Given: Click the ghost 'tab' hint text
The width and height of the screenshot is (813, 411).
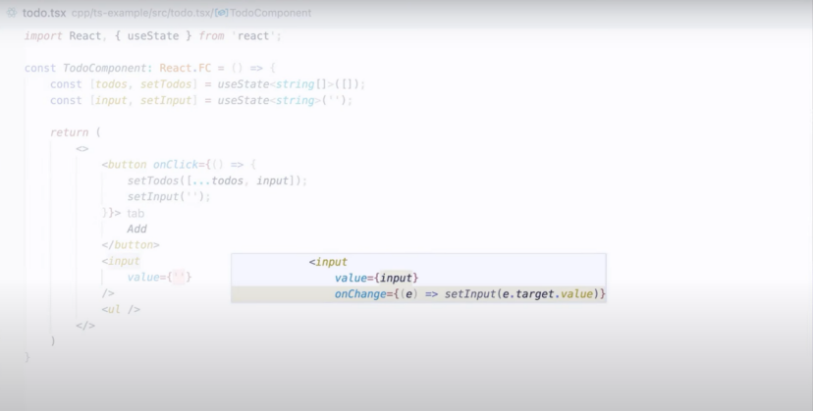Looking at the screenshot, I should click(135, 213).
